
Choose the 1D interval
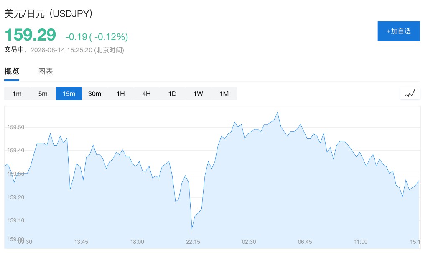(x=172, y=94)
